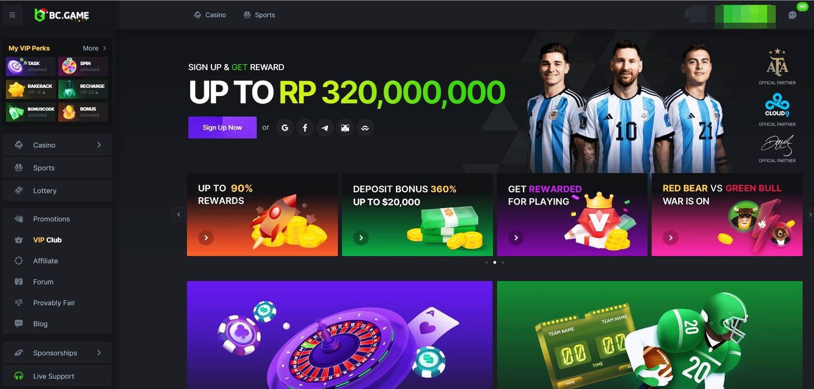The image size is (814, 389).
Task: Sign up with the Facebook icon
Action: [305, 128]
